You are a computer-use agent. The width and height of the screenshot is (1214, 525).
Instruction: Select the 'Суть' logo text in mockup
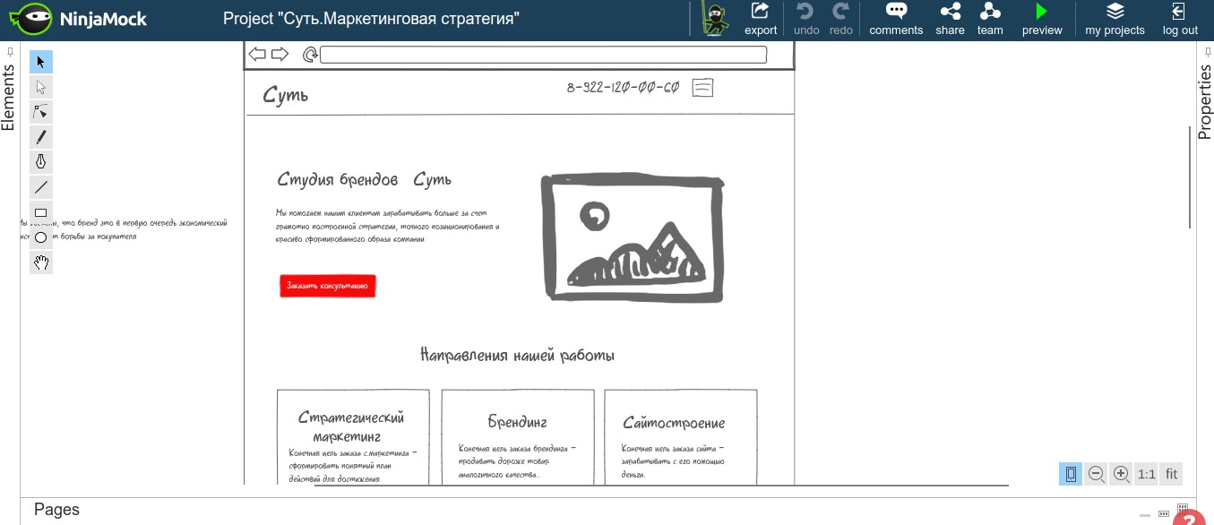coord(286,94)
